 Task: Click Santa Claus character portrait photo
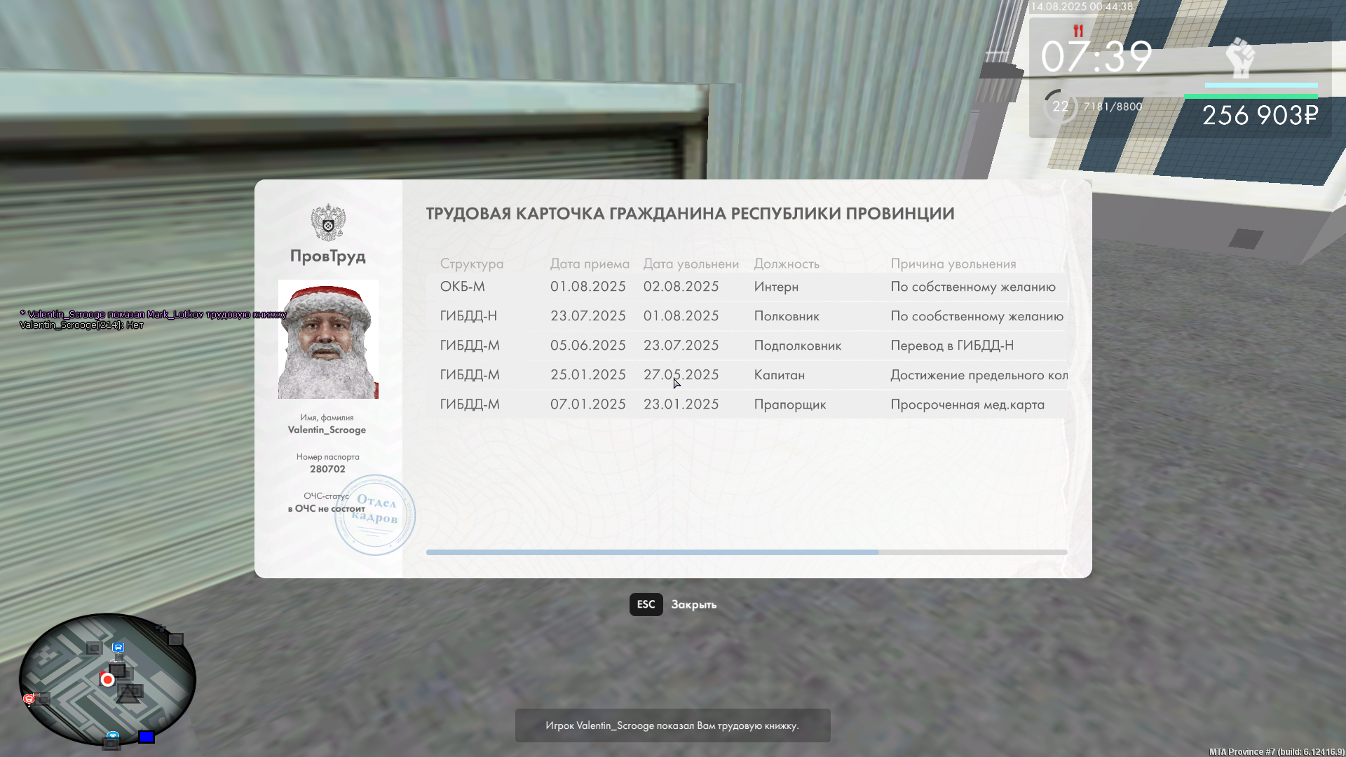click(x=328, y=339)
